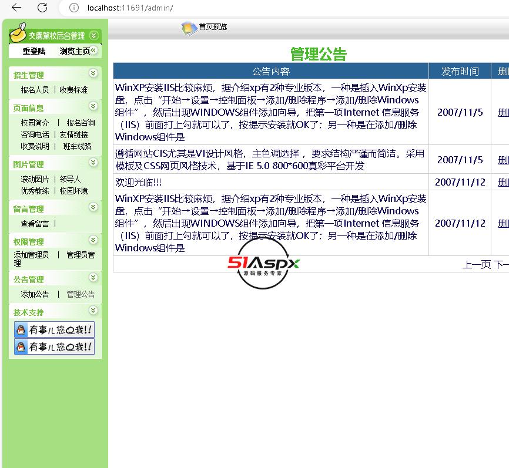Click the 2007/11/12 date of 欢迎光临 row
Image resolution: width=509 pixels, height=468 pixels.
[460, 182]
